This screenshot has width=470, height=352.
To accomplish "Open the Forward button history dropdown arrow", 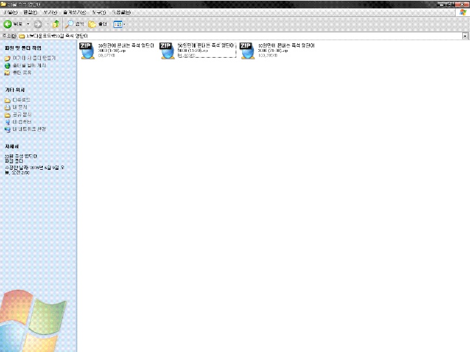I will 47,24.
